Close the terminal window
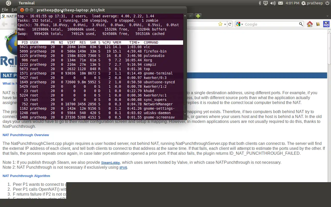This screenshot has width=331, height=207. point(22,10)
